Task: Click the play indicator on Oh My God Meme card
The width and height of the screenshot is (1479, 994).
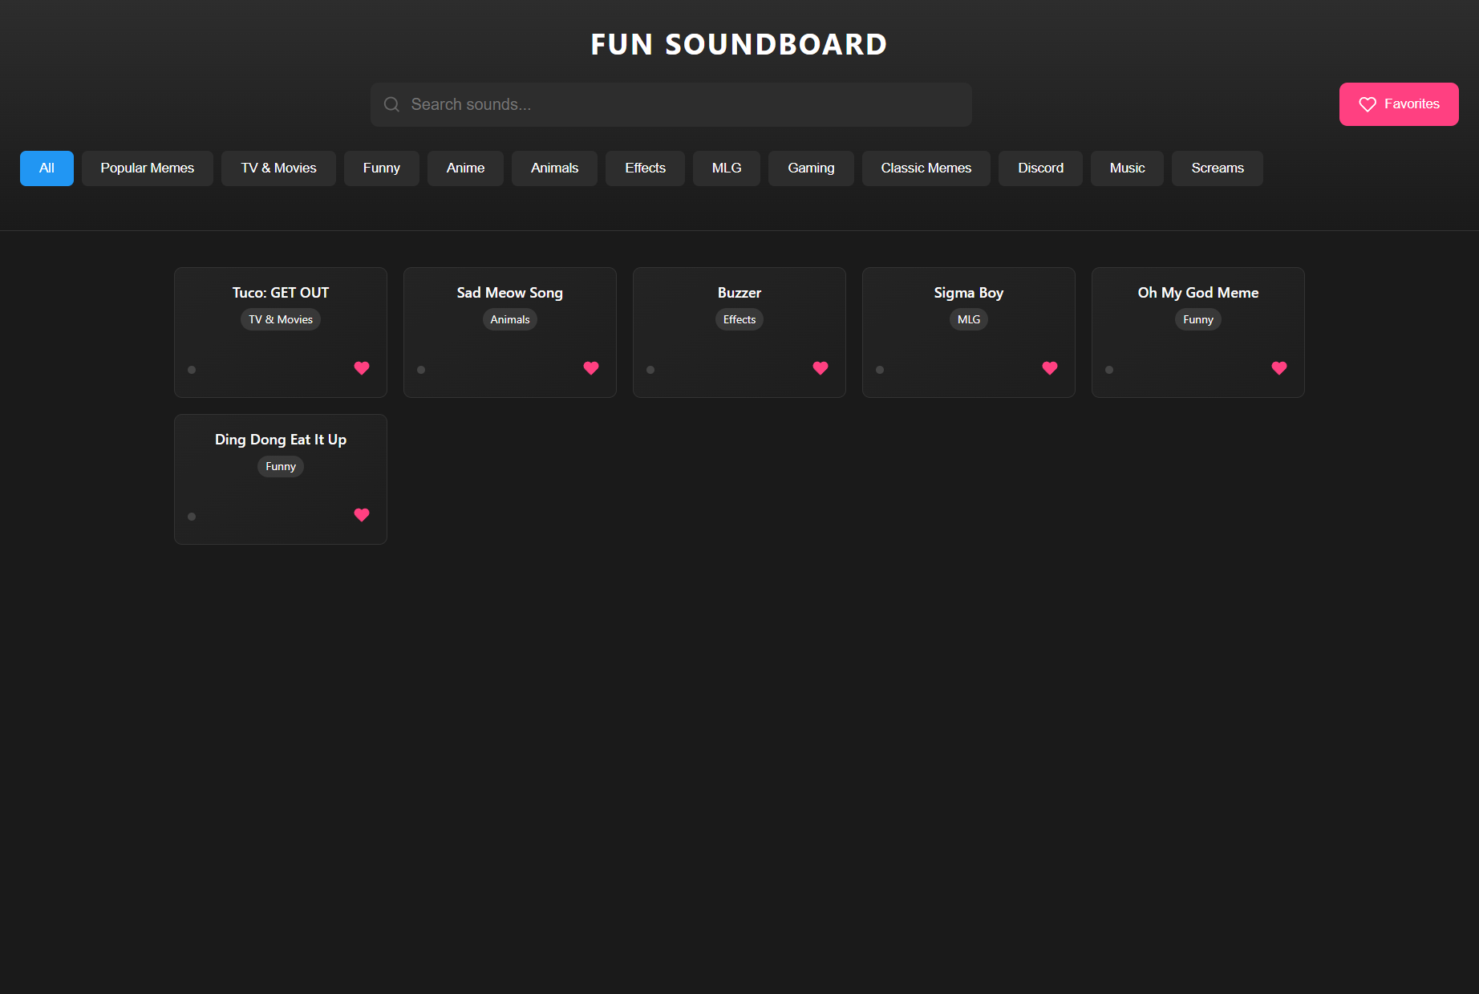Action: point(1109,369)
